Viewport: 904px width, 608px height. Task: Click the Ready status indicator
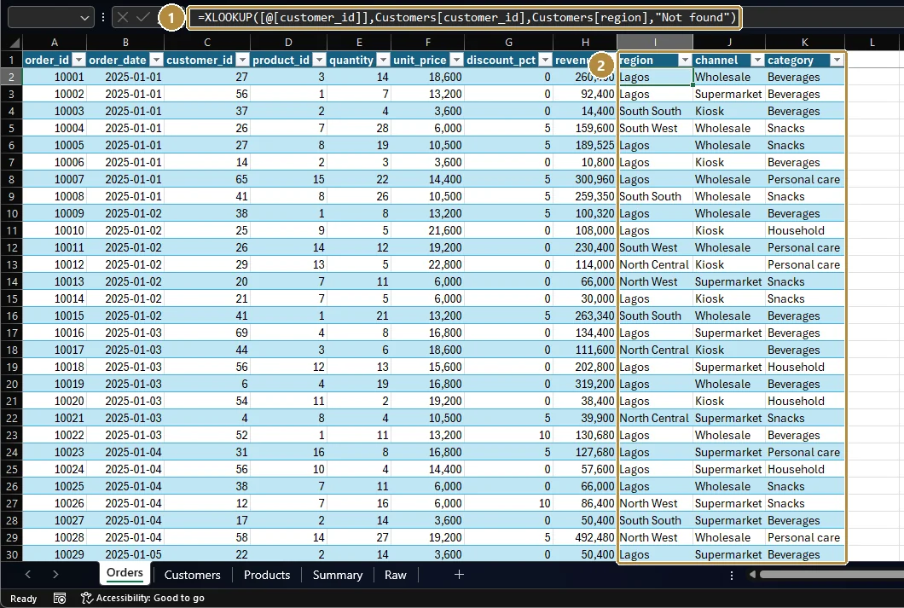click(x=23, y=599)
